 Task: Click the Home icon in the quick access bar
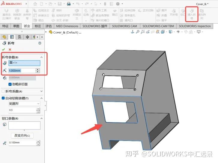[35, 4]
